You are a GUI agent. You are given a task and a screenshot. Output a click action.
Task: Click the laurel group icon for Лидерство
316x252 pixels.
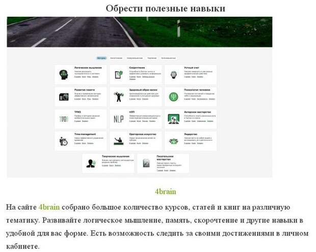(x=173, y=141)
